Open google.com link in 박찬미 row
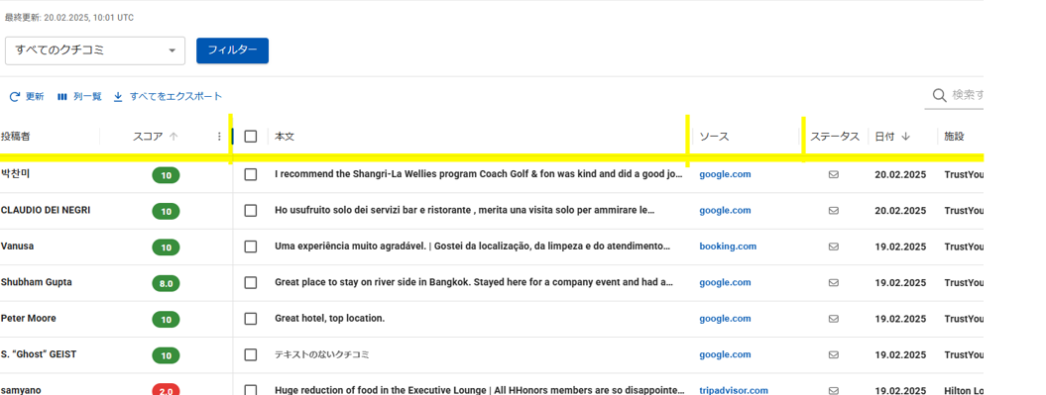Screen dimensions: 1046x395 (725, 174)
